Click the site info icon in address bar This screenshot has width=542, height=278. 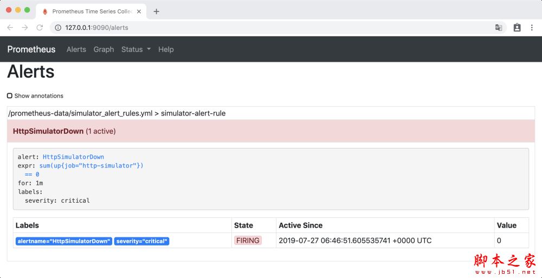click(58, 28)
